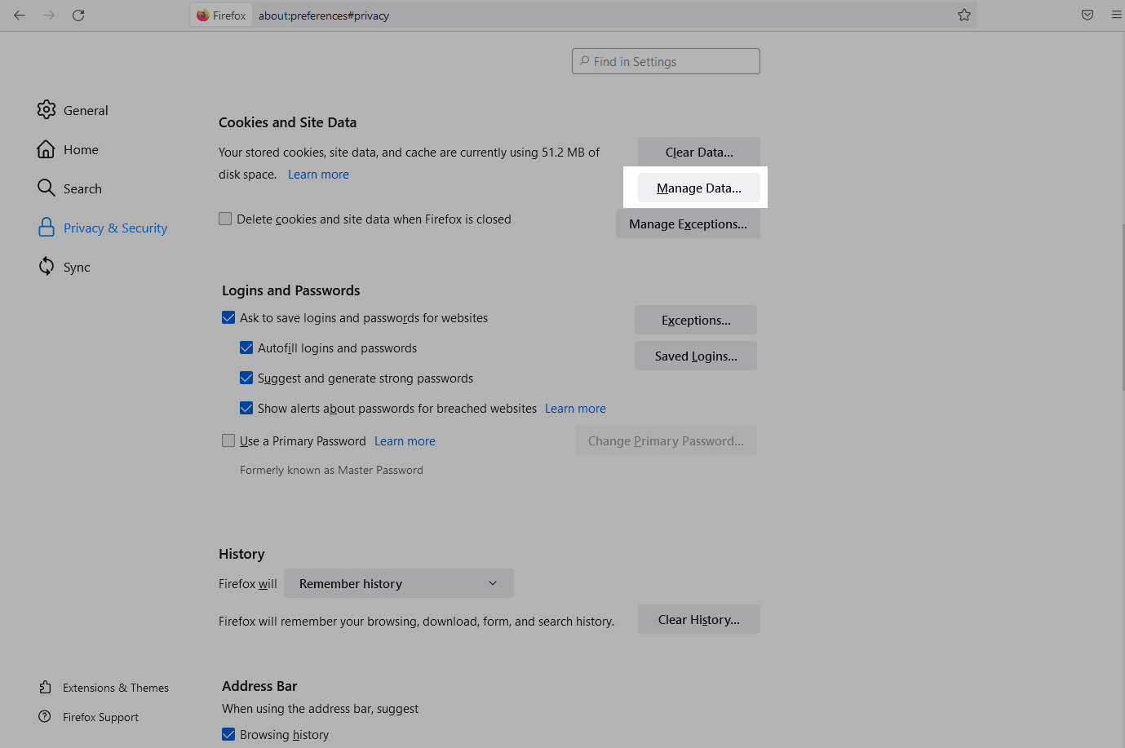This screenshot has height=748, width=1125.
Task: Click the Sync arrows icon
Action: click(x=47, y=267)
